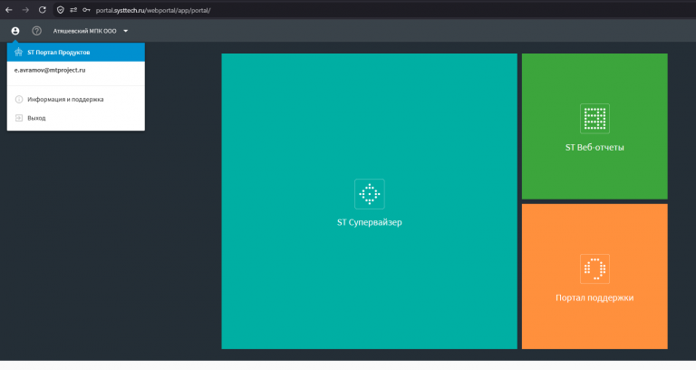This screenshot has width=696, height=370.
Task: Click the help question mark icon
Action: click(x=37, y=31)
